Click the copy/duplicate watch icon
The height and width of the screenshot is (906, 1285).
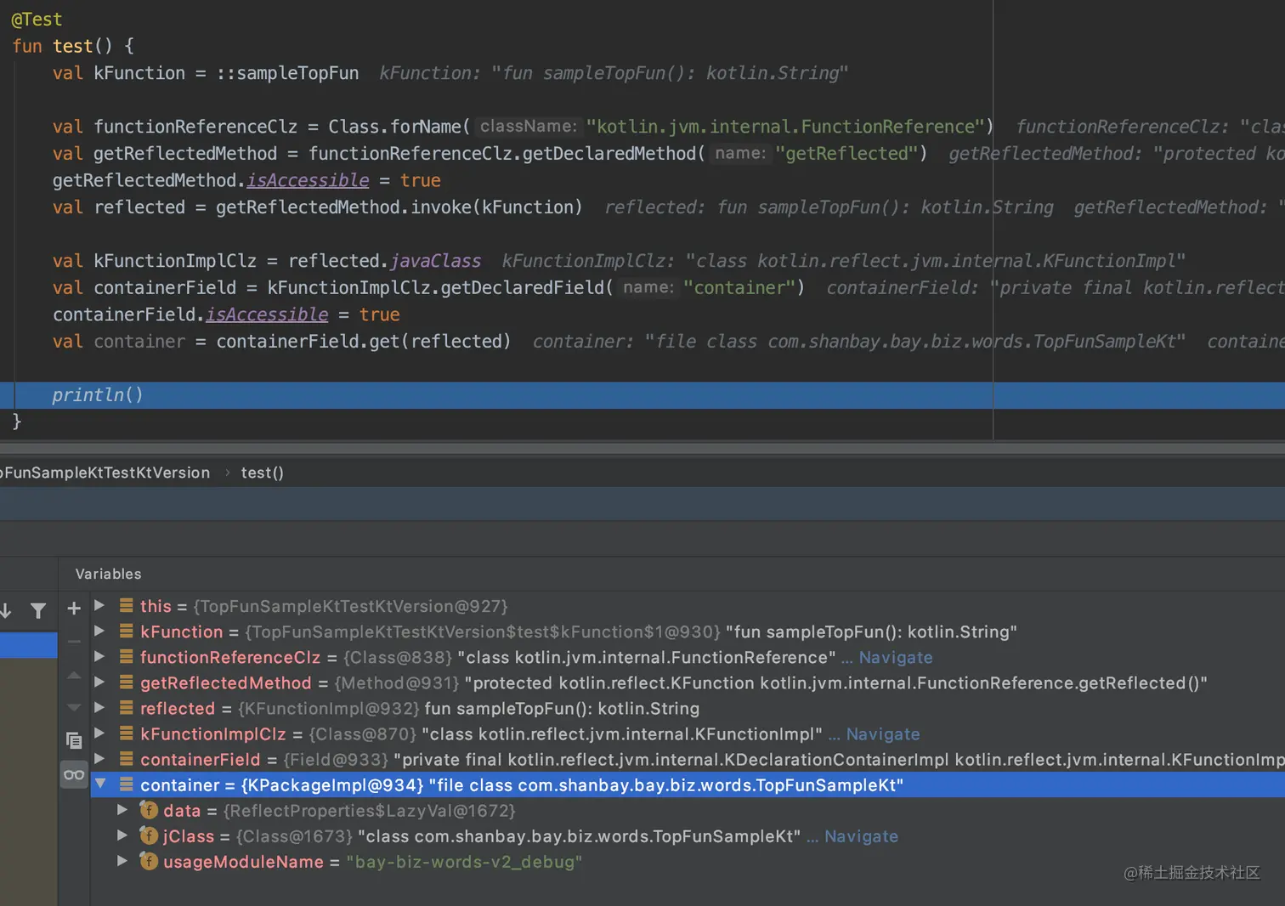(74, 740)
